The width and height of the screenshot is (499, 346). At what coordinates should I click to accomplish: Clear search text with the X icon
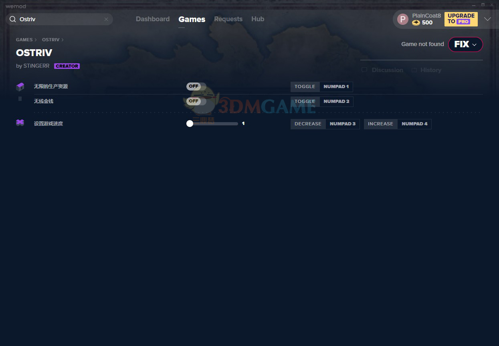106,19
